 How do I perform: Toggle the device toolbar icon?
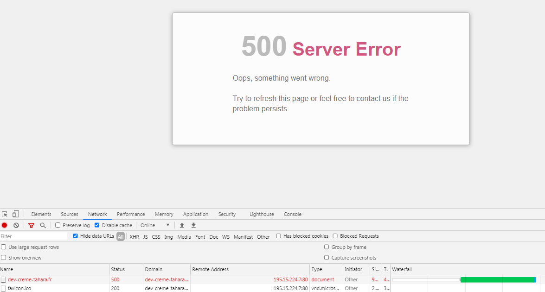[x=16, y=214]
